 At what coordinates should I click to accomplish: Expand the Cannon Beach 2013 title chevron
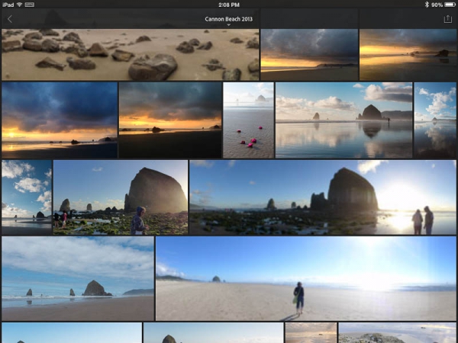[x=228, y=25]
